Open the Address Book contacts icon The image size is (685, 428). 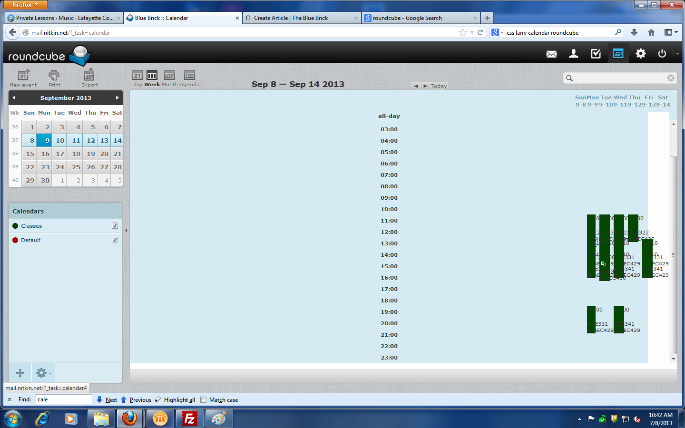[x=574, y=54]
